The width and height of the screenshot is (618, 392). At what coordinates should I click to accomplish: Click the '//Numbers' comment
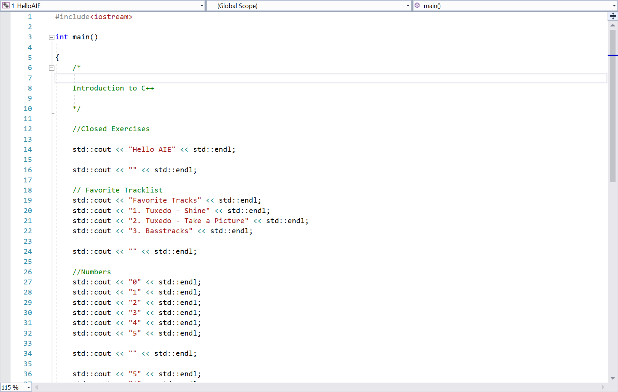point(92,272)
